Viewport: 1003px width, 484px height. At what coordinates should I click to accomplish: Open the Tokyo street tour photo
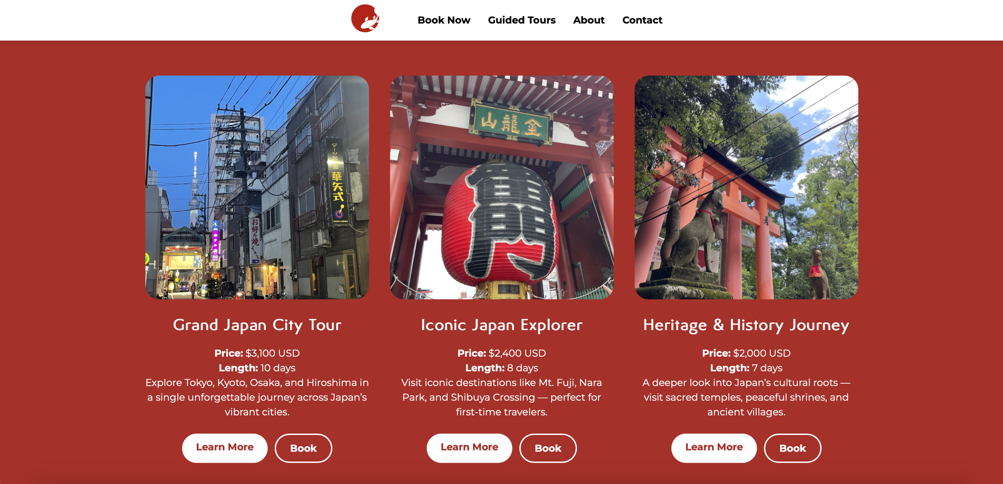[257, 187]
